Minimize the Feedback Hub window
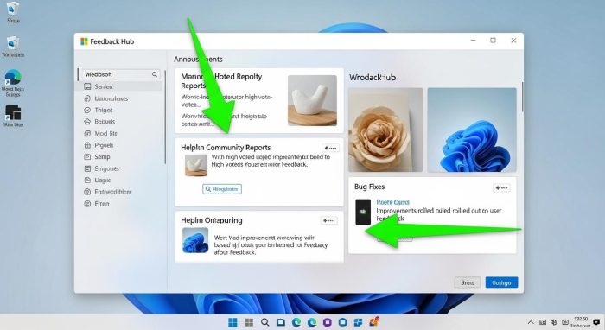Viewport: 605px width, 330px height. [473, 41]
